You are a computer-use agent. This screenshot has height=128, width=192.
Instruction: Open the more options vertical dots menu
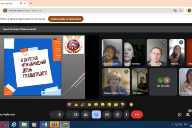pos(127,114)
